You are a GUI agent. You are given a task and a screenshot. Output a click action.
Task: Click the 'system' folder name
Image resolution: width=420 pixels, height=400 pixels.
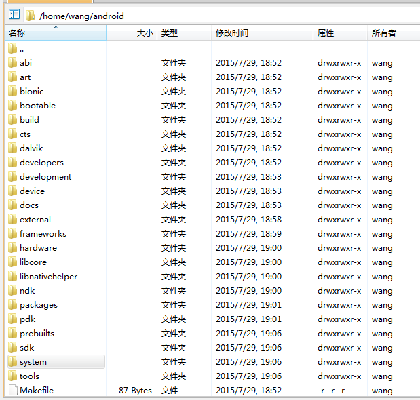click(x=33, y=362)
